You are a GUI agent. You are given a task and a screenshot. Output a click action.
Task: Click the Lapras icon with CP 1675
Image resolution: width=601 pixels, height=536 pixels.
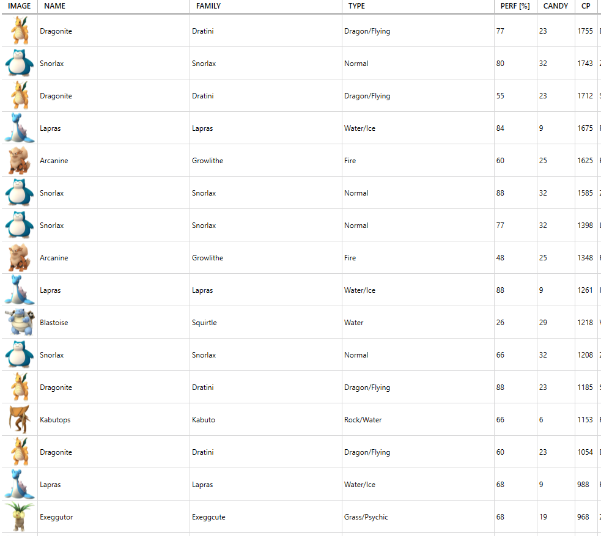(x=20, y=128)
